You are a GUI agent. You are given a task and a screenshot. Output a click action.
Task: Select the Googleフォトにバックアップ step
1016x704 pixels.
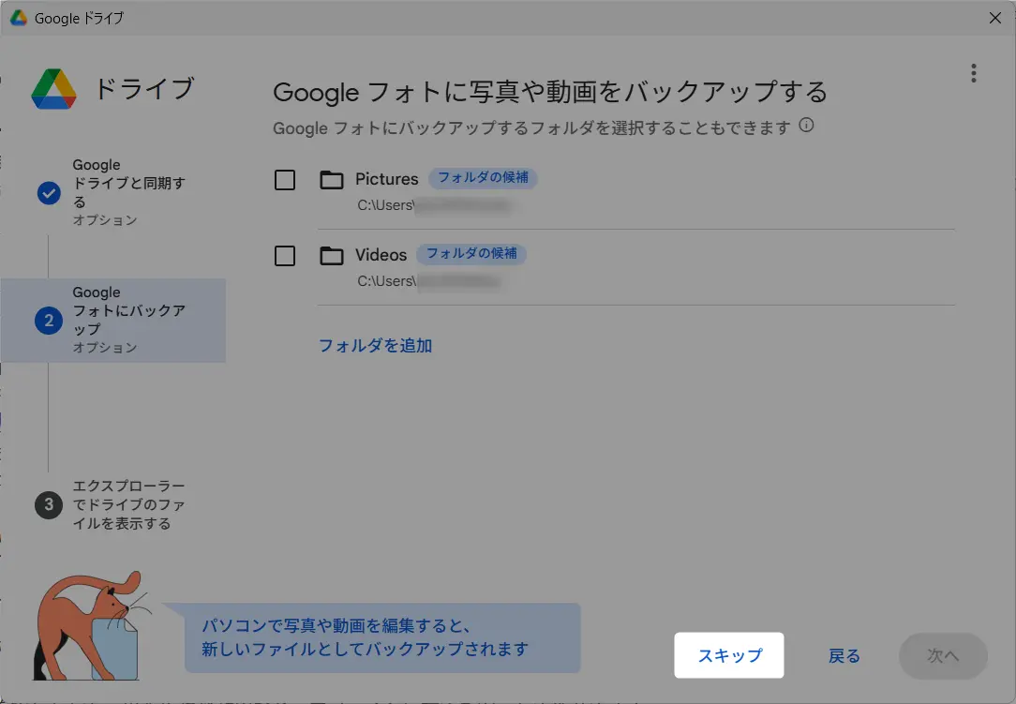click(x=129, y=320)
